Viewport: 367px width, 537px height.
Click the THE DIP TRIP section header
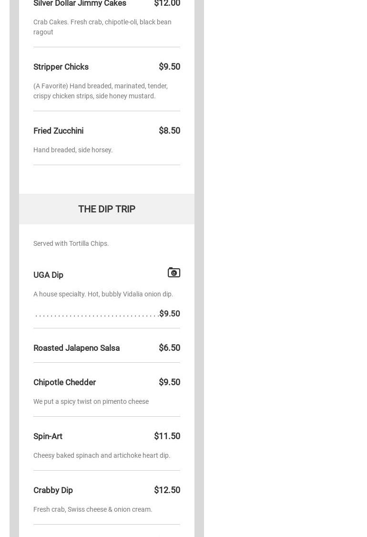point(107,209)
